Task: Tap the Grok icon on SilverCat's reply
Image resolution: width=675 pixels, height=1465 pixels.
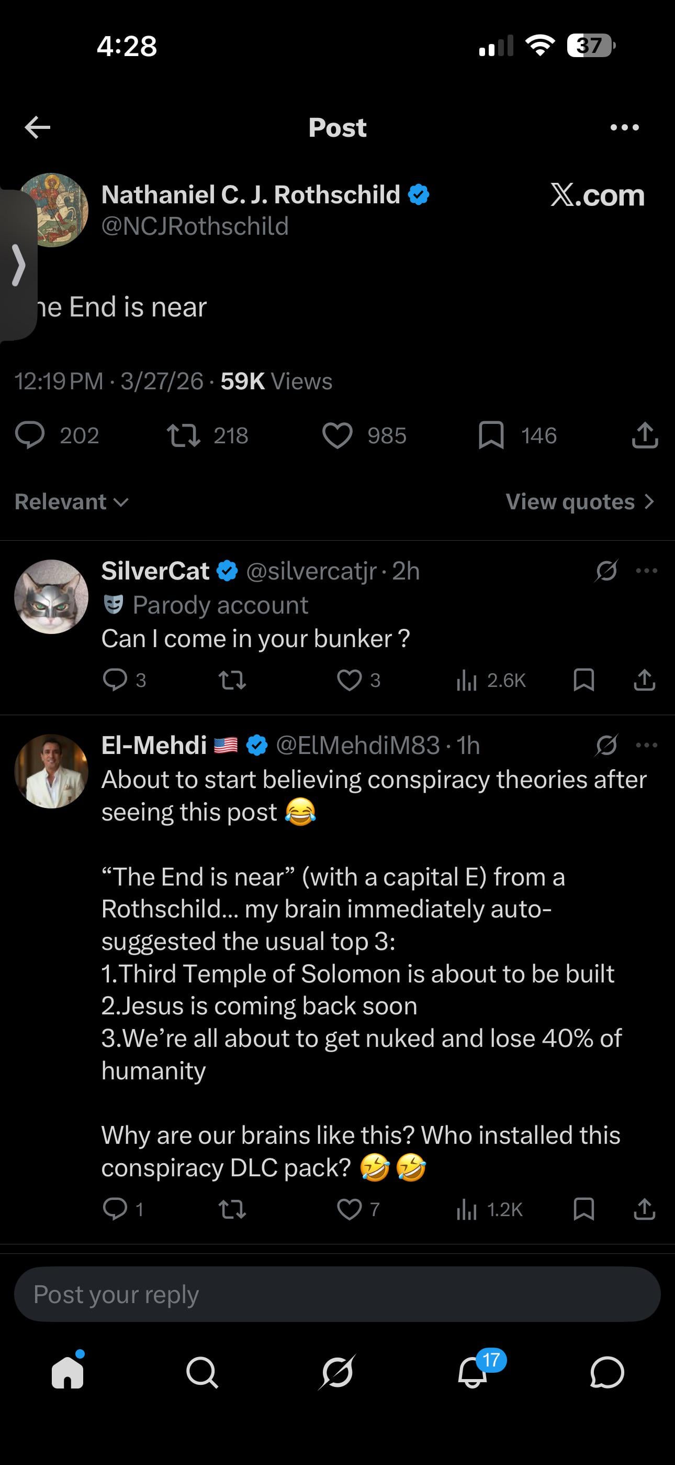Action: (606, 571)
